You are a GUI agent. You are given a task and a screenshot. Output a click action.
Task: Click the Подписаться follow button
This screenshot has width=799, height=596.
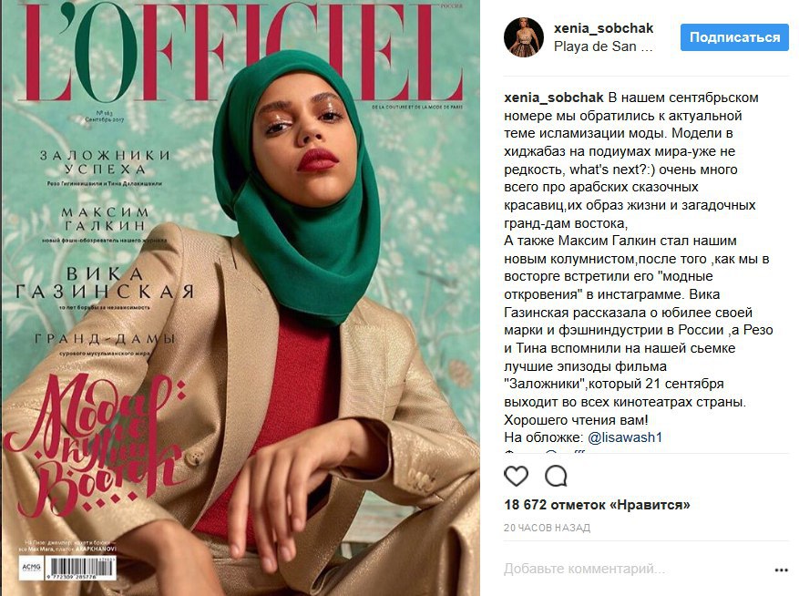[734, 37]
